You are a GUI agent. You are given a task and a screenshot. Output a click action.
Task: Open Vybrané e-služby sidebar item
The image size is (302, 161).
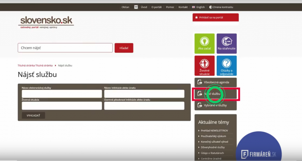[216, 106]
